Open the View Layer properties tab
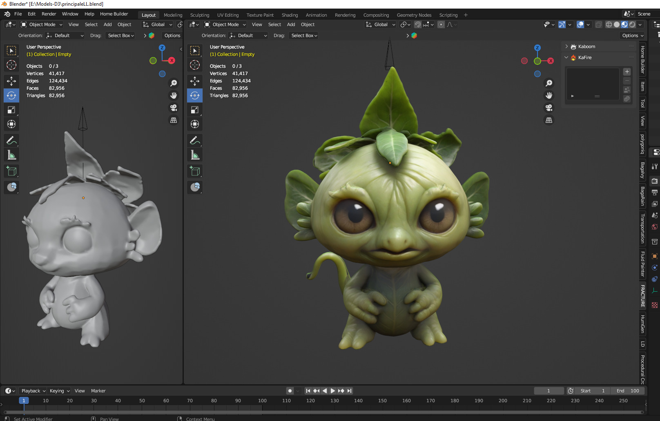Screen dimensions: 660x421 click(x=655, y=204)
